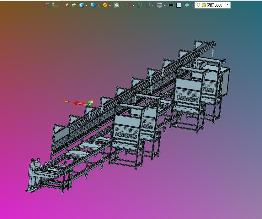Click the monitor display icon
The height and width of the screenshot is (219, 262).
160,5
